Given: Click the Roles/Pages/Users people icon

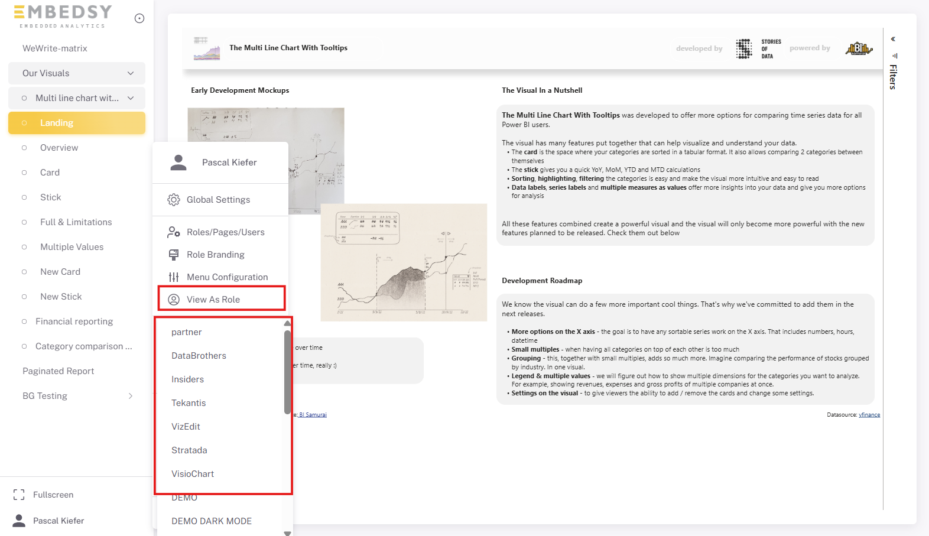Looking at the screenshot, I should coord(174,232).
